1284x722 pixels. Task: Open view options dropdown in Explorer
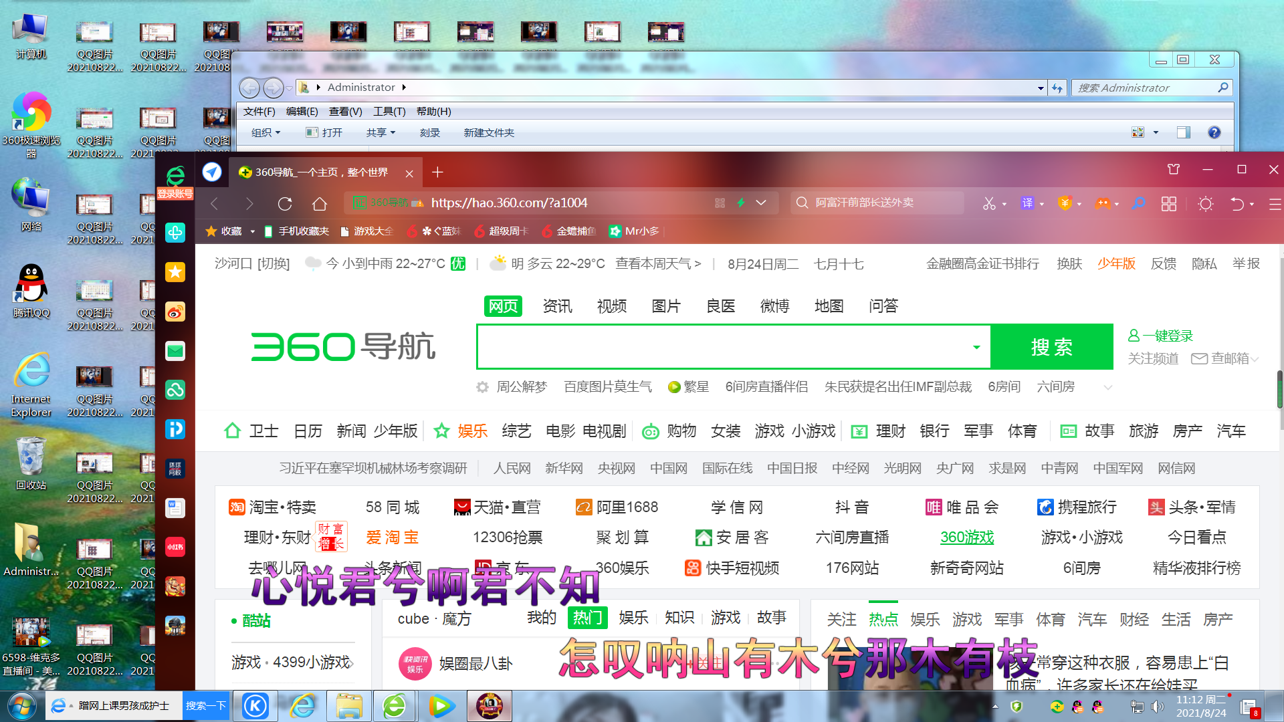coord(1156,132)
